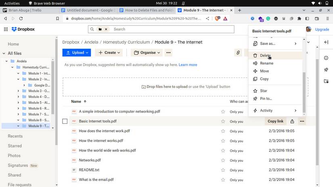Open the more actions ellipsis beside Organise

pos(169,53)
